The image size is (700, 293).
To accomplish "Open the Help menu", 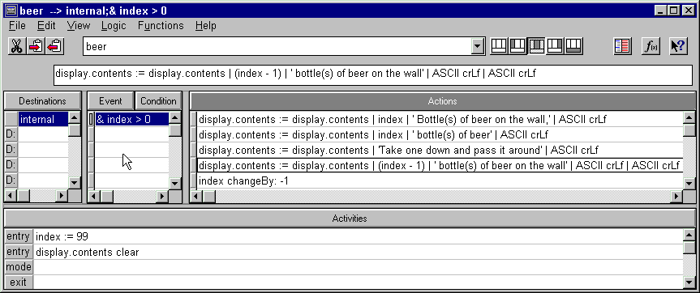I will [206, 26].
